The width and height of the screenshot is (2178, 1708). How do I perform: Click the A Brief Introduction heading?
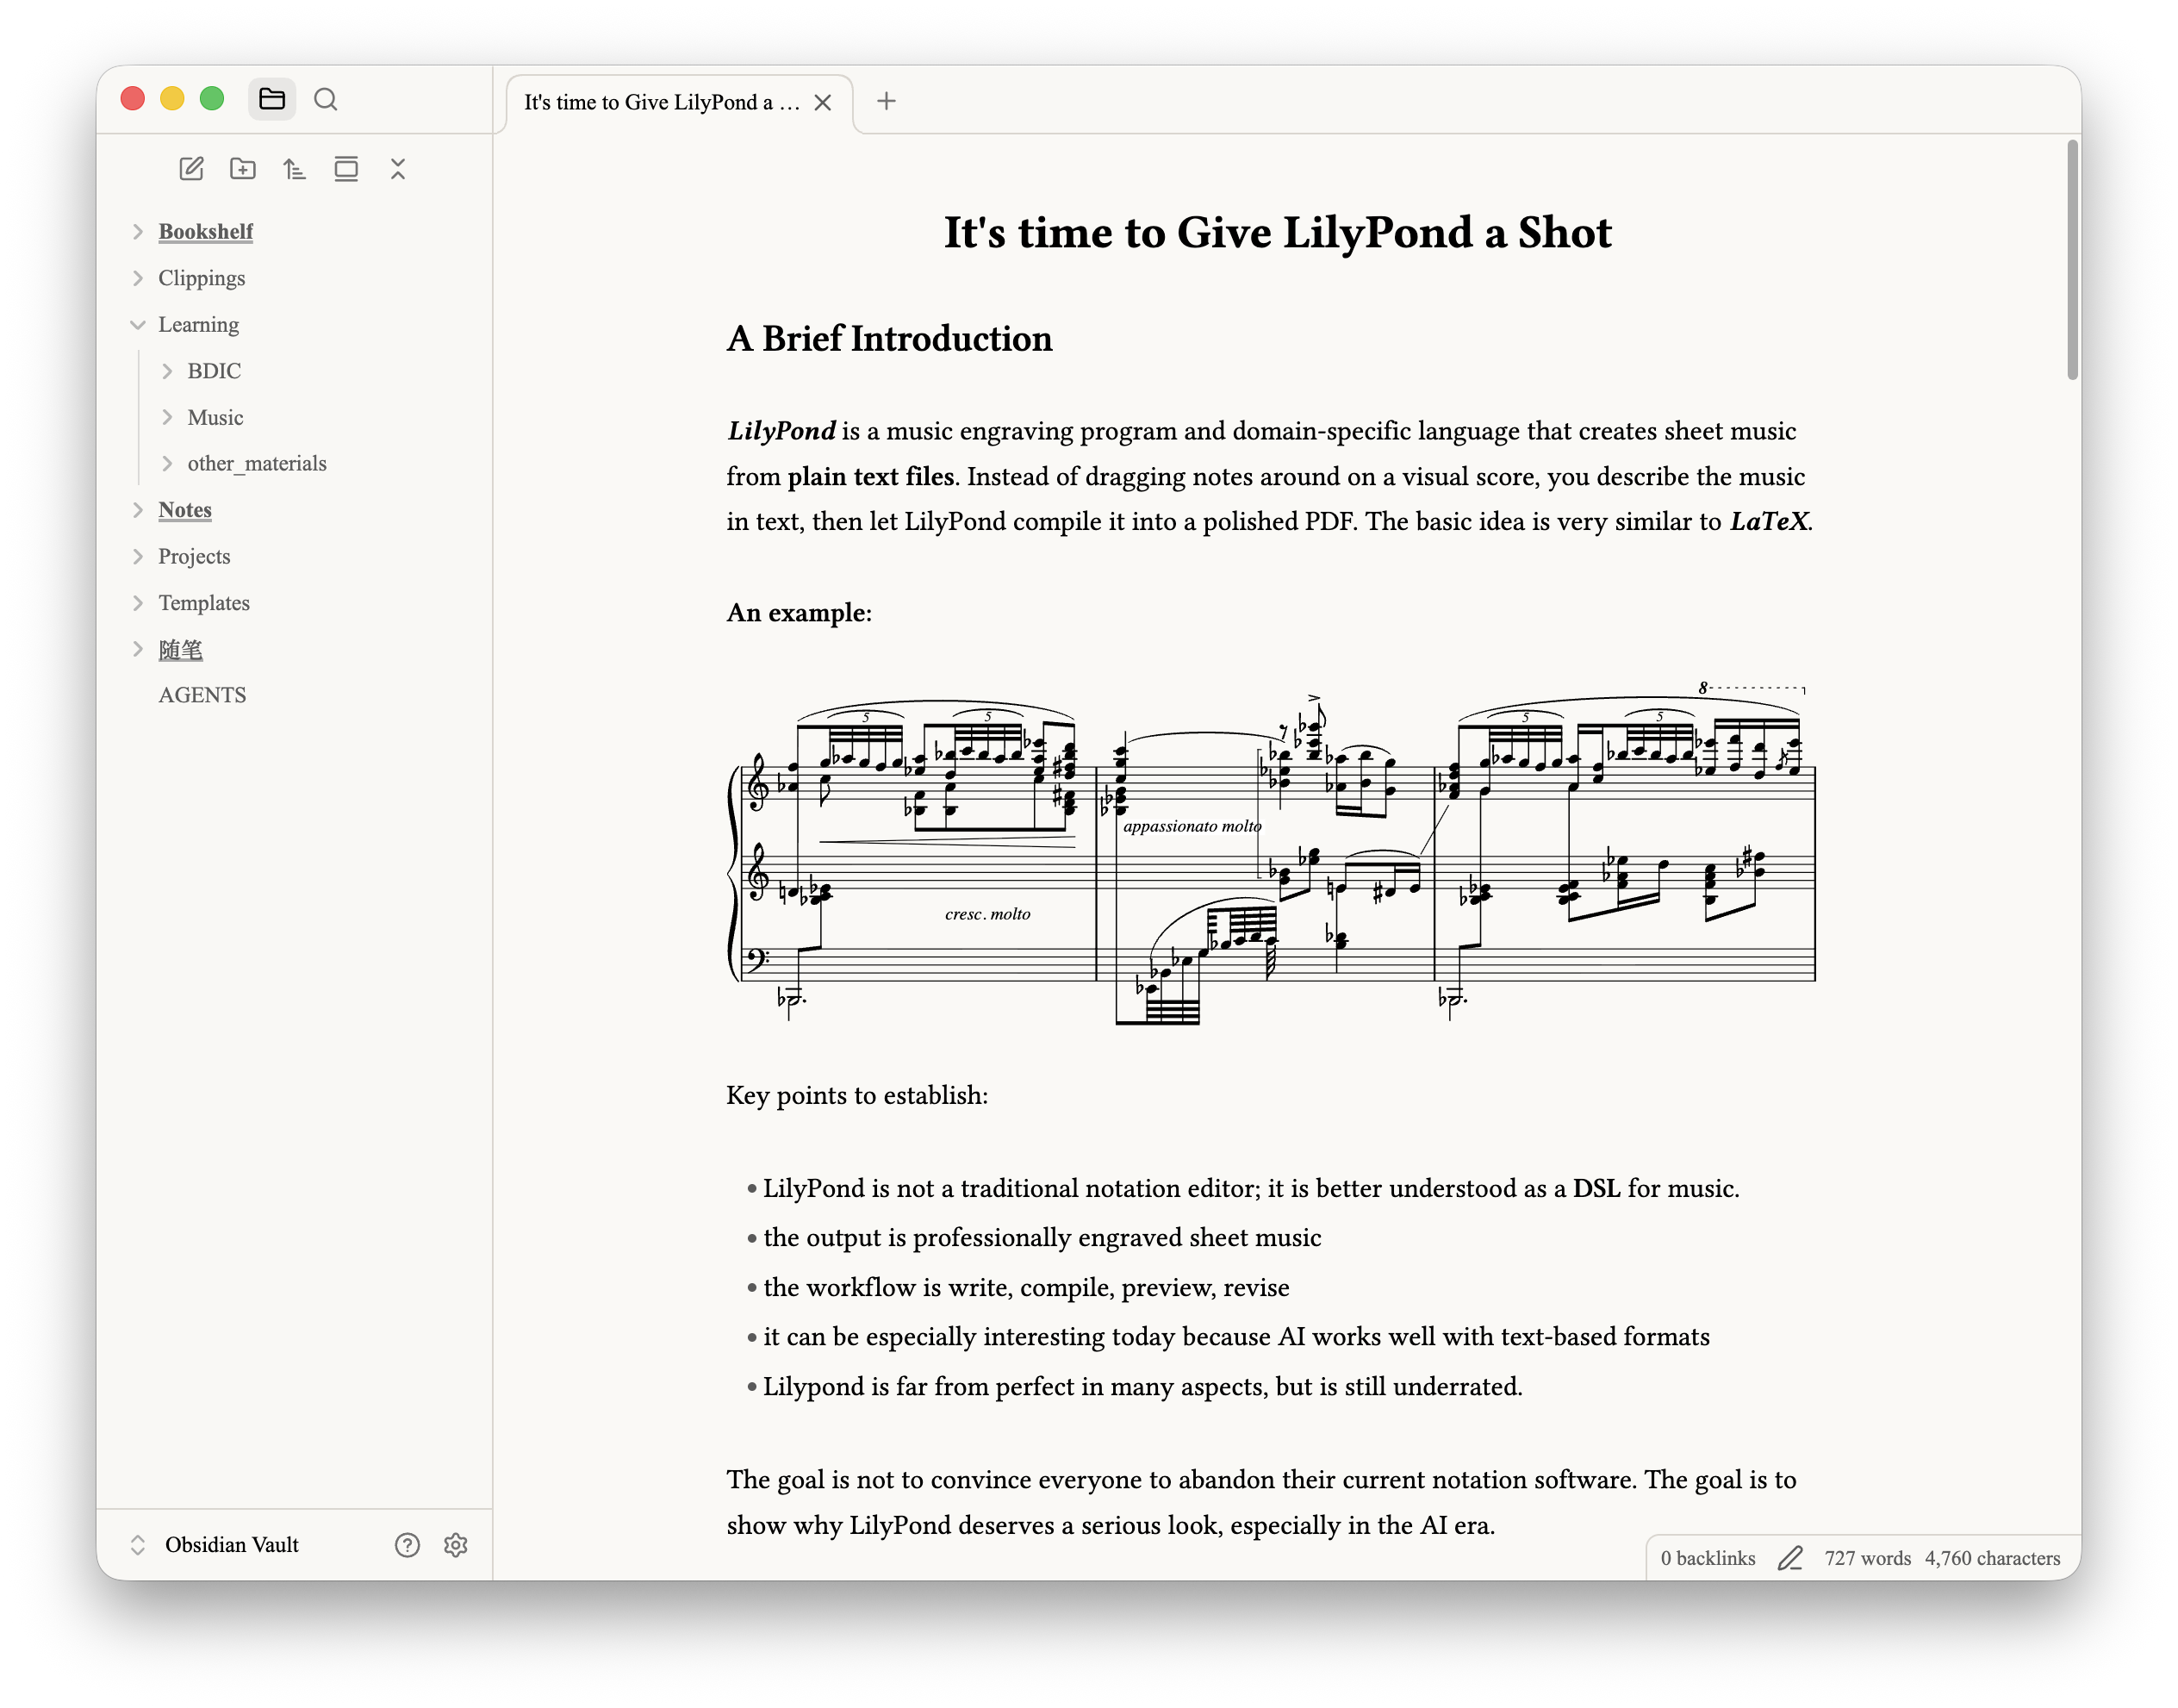890,339
